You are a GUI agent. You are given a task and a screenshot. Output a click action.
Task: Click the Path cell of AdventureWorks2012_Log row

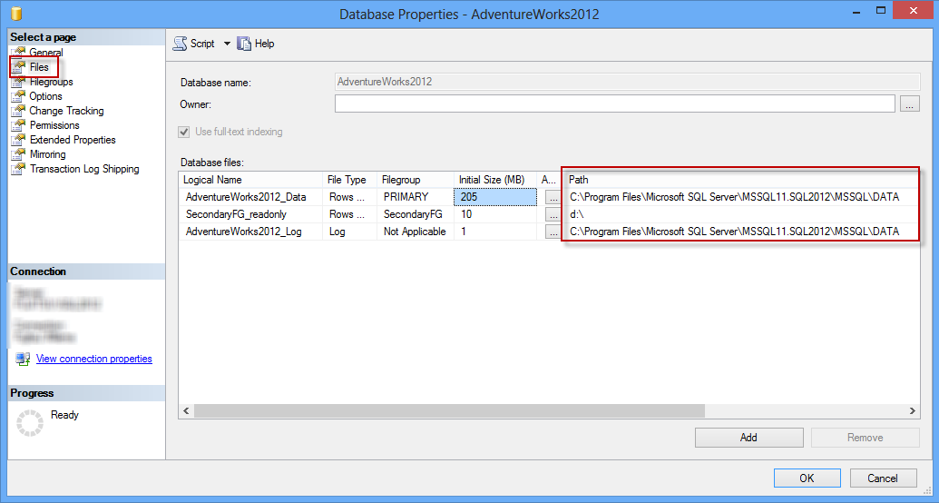741,232
